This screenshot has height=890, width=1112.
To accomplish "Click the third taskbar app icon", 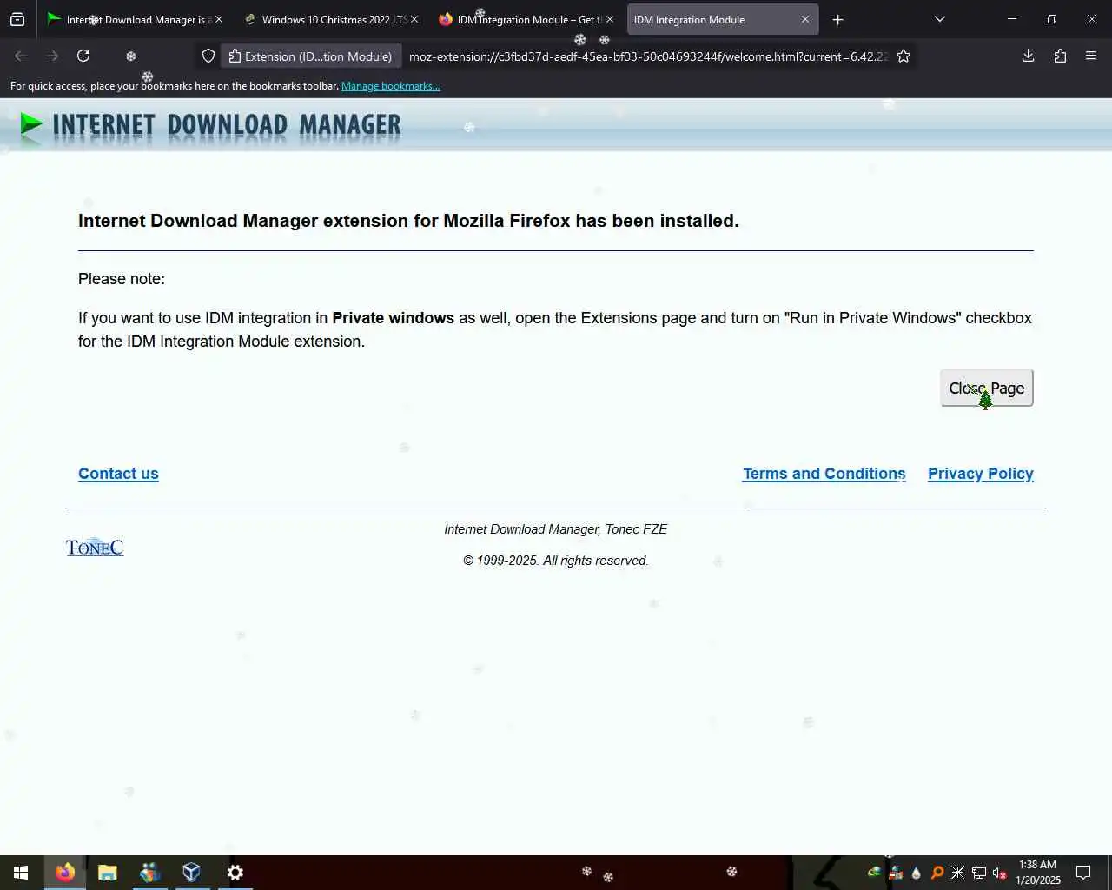I will click(x=150, y=873).
